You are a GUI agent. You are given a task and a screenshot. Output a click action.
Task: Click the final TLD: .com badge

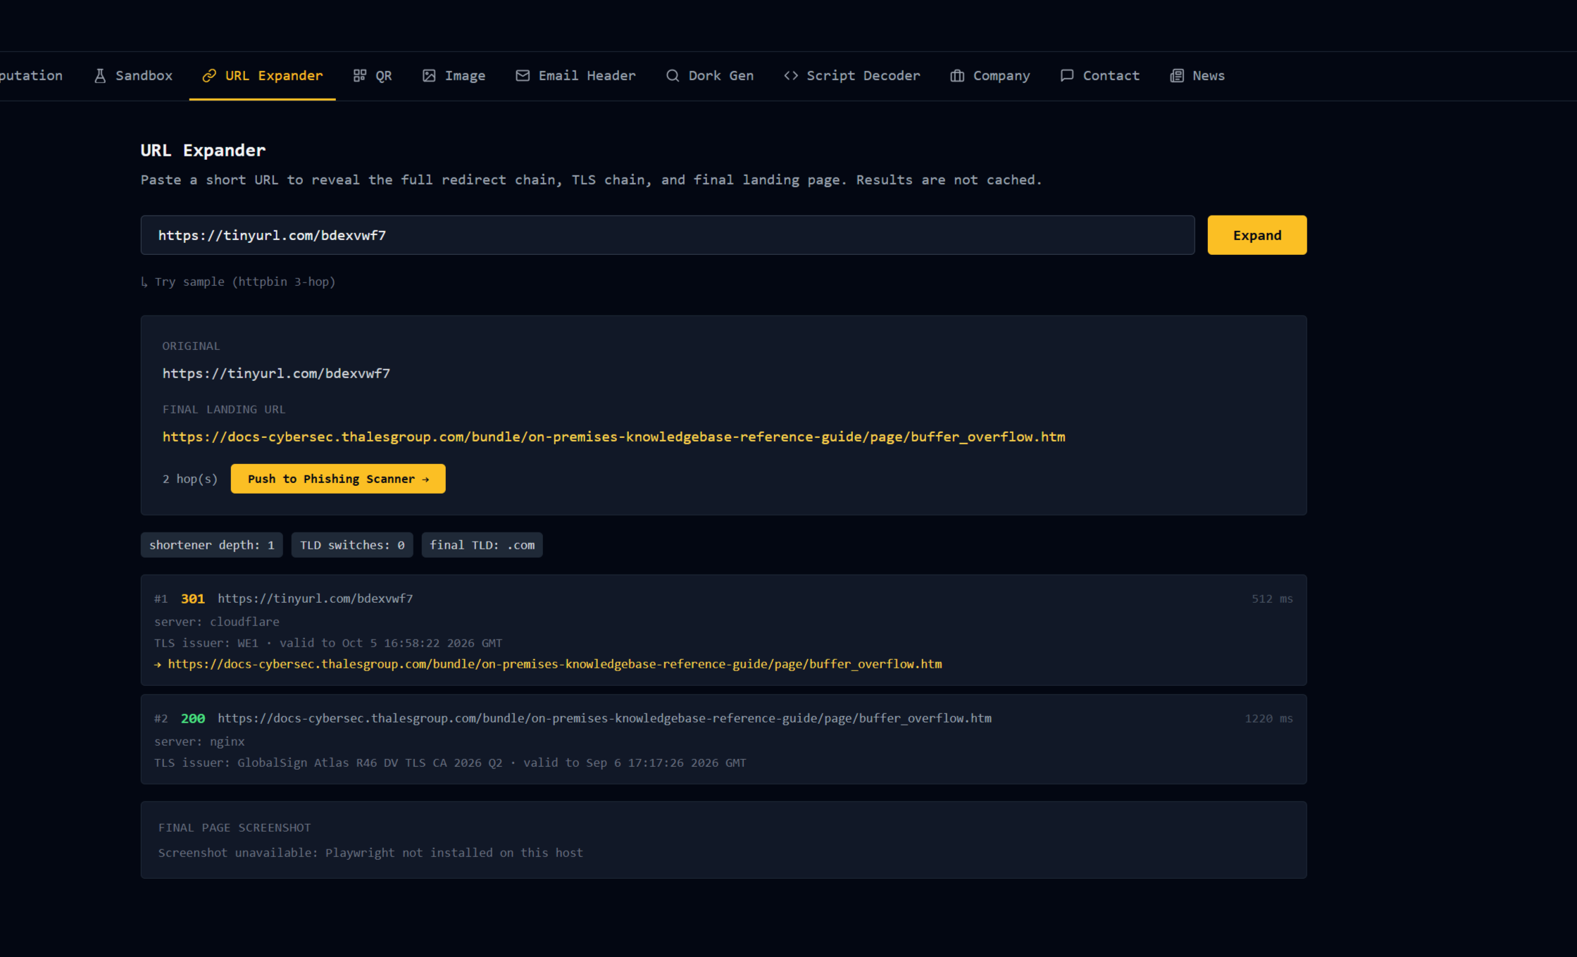click(482, 545)
